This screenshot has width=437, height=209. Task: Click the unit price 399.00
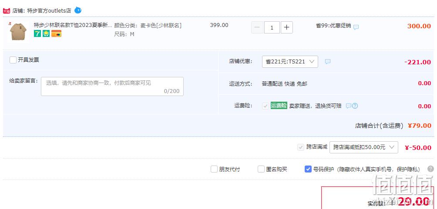click(219, 25)
